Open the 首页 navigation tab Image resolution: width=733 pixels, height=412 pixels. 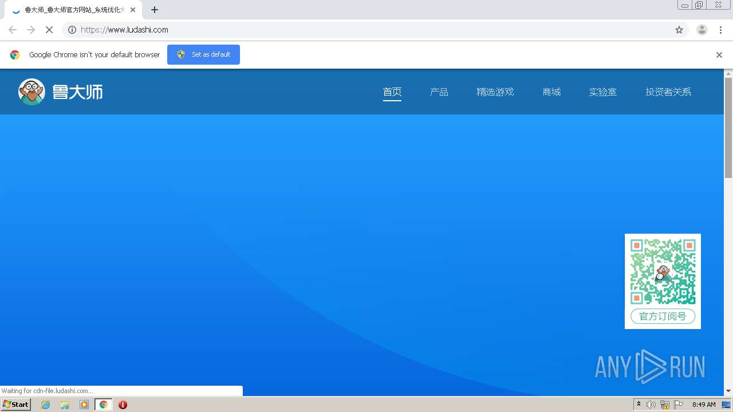tap(392, 92)
